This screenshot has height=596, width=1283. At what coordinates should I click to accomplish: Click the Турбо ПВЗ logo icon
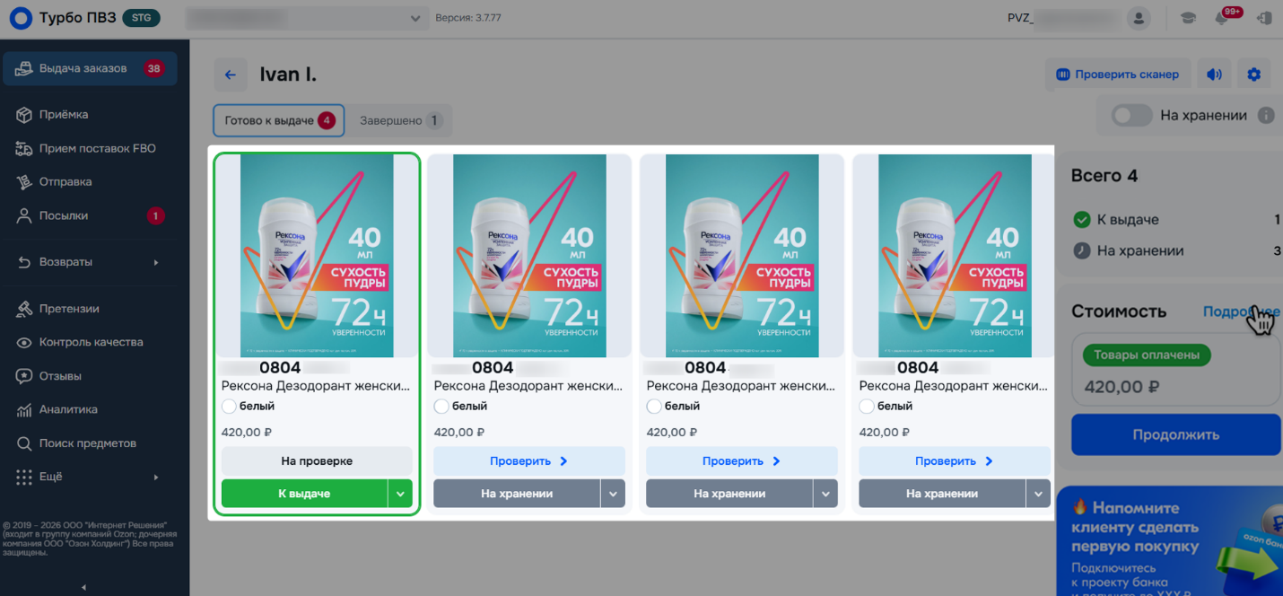tap(20, 18)
